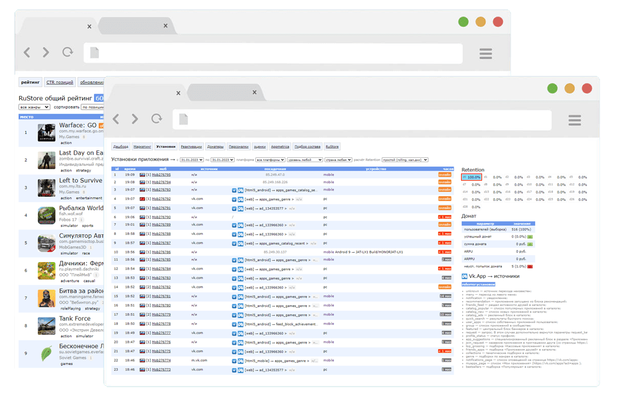Click the VK icon in the Mob276773 row

coord(234,370)
